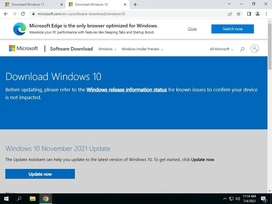Click the Windows 10 November 2021 Update heading
This screenshot has width=272, height=204.
click(58, 148)
